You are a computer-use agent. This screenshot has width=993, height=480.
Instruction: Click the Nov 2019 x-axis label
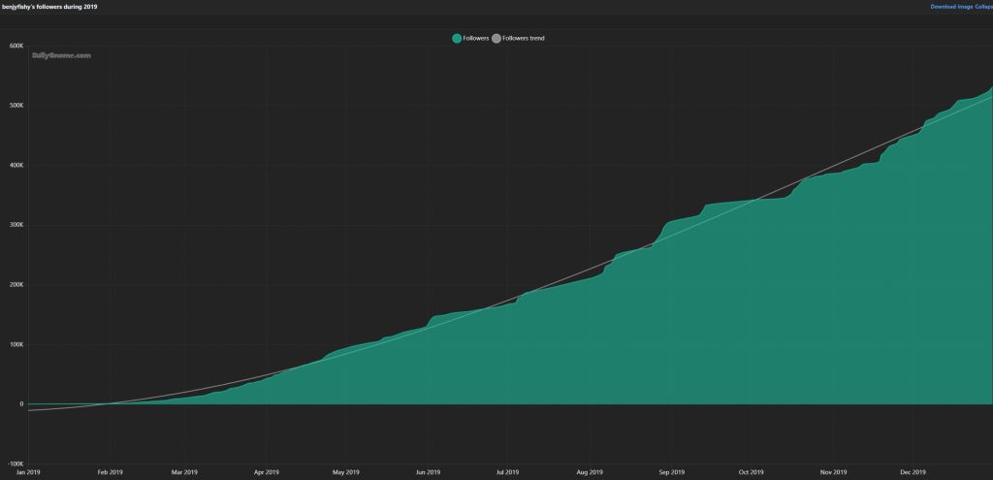(x=833, y=472)
